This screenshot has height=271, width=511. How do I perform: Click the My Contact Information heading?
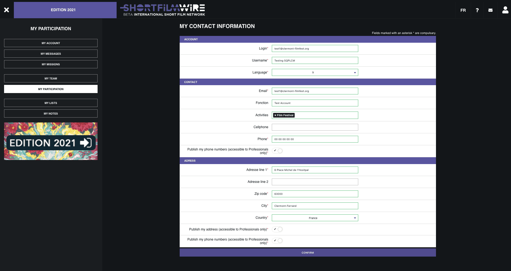217,26
